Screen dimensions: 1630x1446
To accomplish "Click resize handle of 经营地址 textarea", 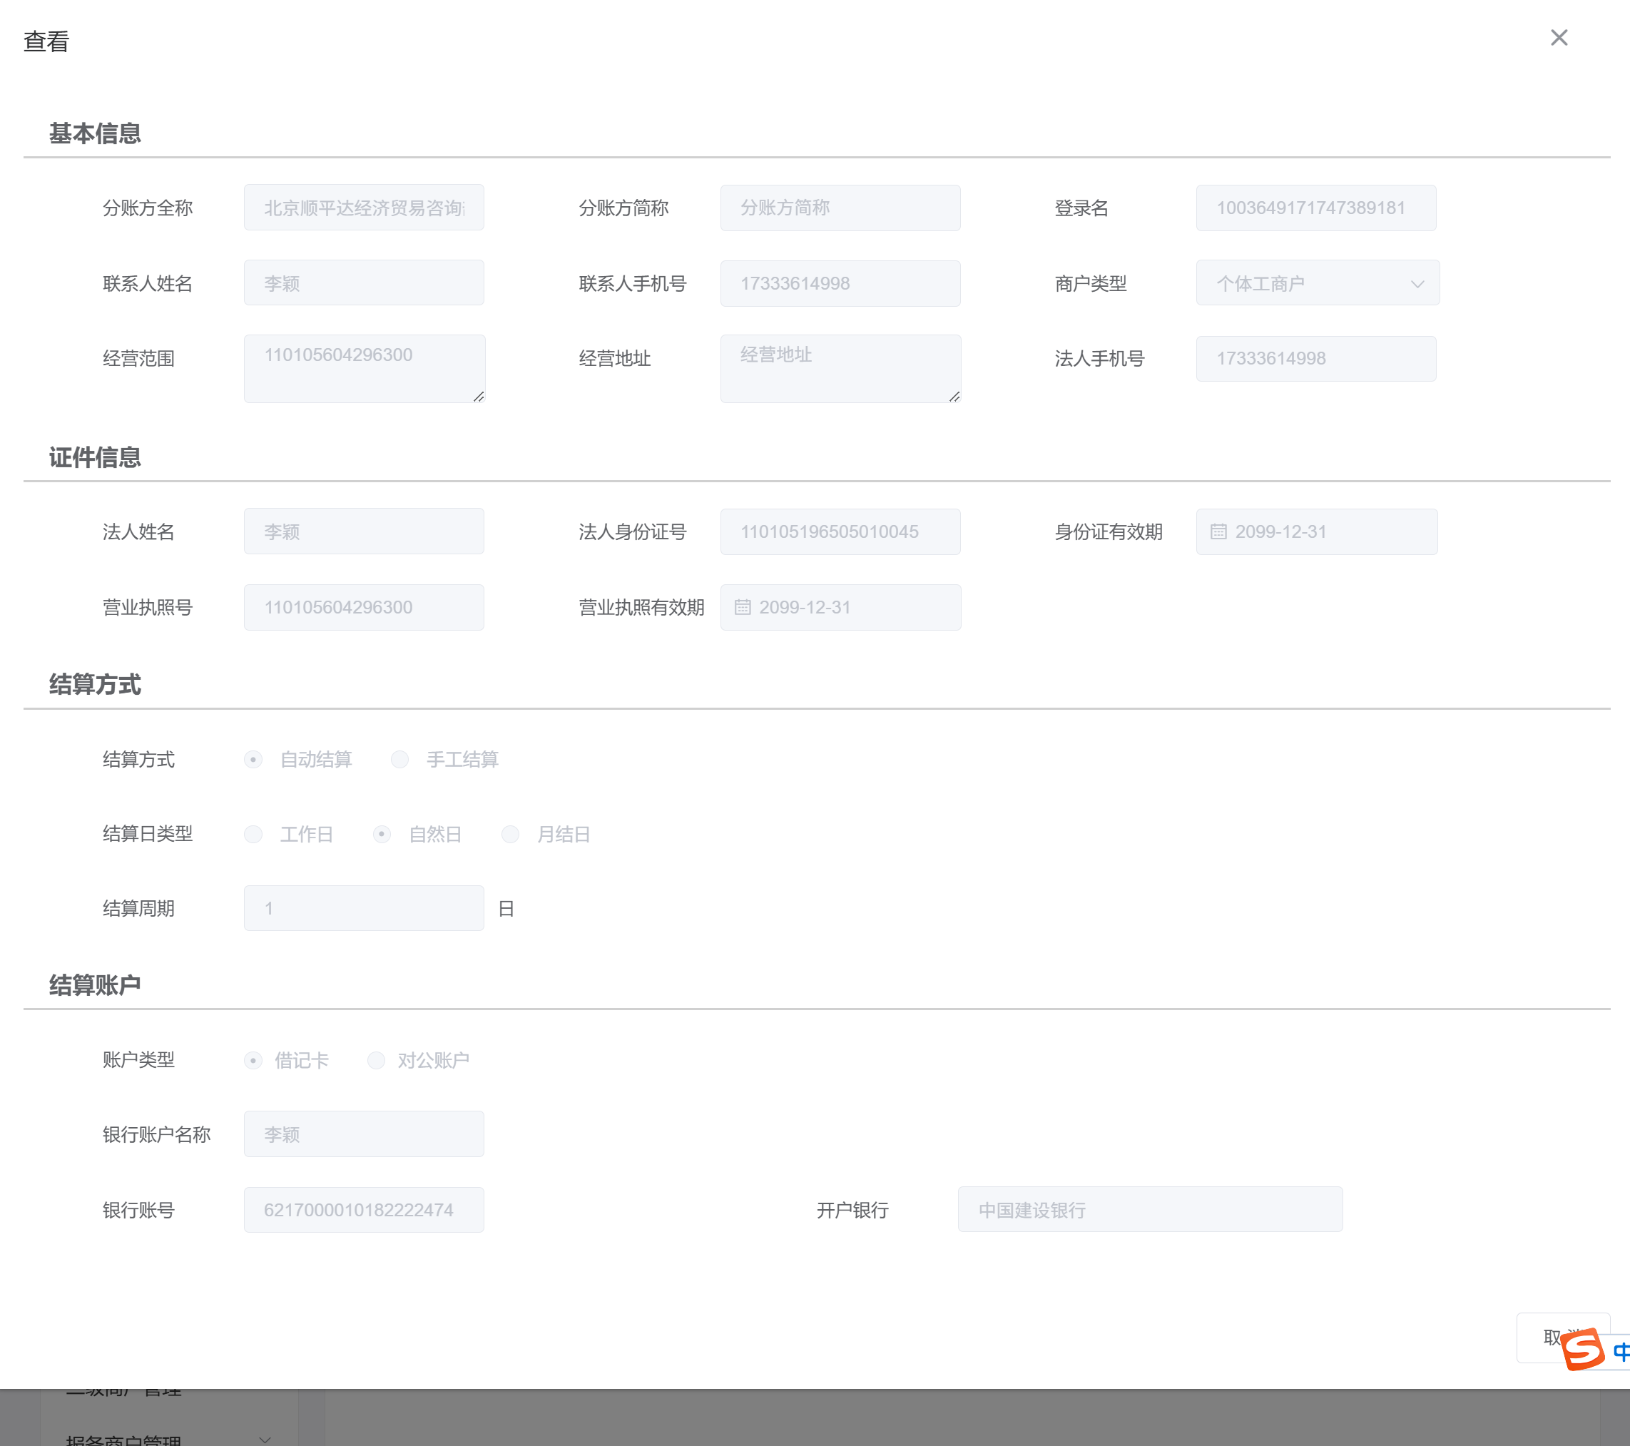I will point(954,397).
